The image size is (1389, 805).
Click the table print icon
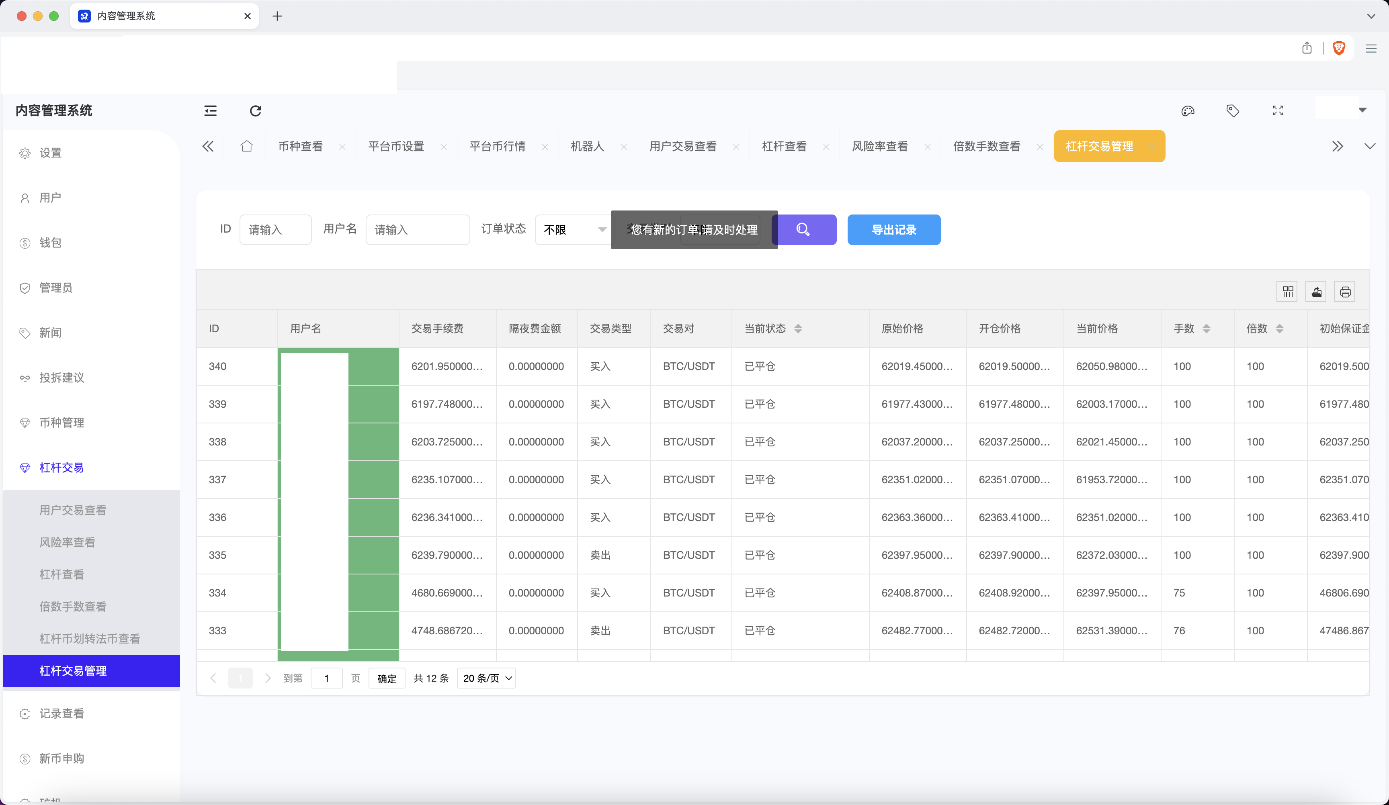tap(1345, 292)
